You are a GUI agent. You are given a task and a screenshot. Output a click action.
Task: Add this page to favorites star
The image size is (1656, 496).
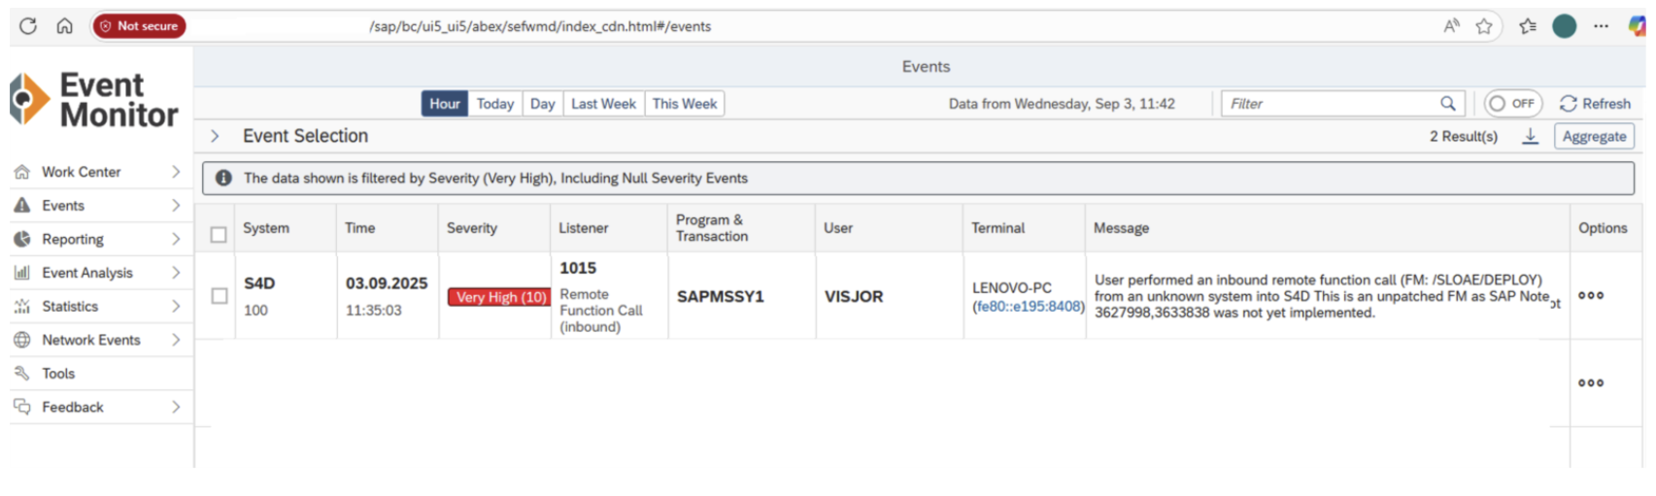coord(1484,26)
